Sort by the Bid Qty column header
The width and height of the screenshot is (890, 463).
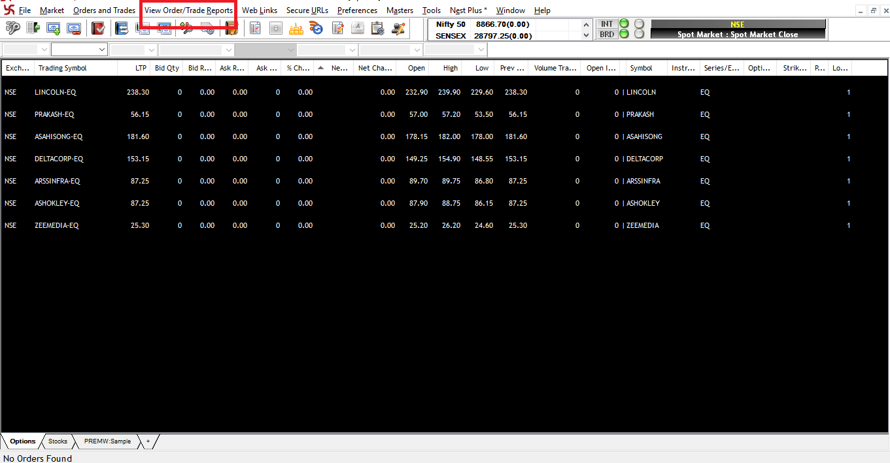point(167,68)
